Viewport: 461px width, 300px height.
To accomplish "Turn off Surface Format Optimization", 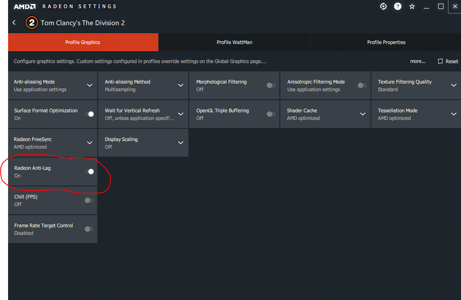I will (x=89, y=114).
